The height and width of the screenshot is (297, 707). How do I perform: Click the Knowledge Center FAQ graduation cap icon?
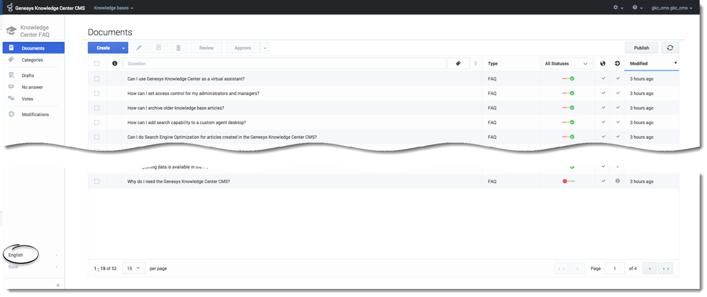[11, 30]
